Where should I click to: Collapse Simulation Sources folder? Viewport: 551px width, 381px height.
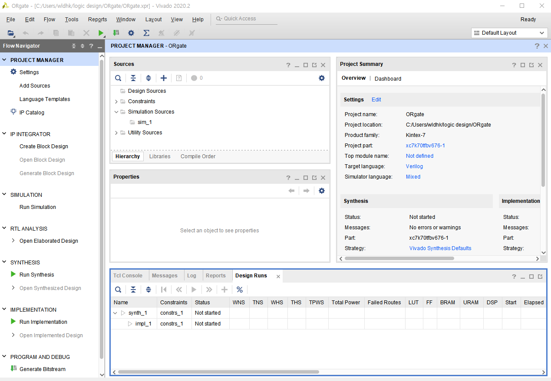(116, 112)
